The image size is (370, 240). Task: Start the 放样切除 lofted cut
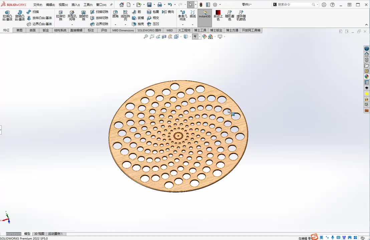pyautogui.click(x=99, y=18)
